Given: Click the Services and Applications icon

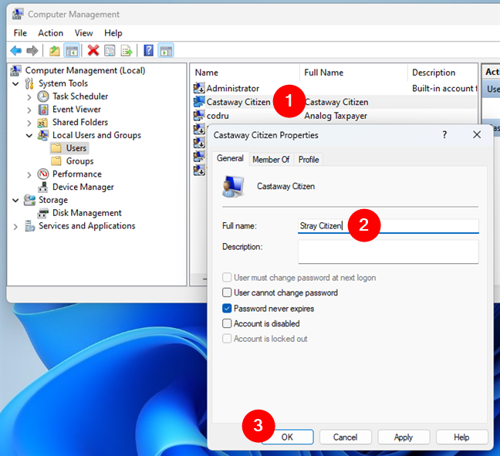Looking at the screenshot, I should pos(29,226).
